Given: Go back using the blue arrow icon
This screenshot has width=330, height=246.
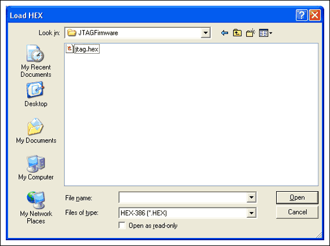Looking at the screenshot, I should pyautogui.click(x=225, y=33).
